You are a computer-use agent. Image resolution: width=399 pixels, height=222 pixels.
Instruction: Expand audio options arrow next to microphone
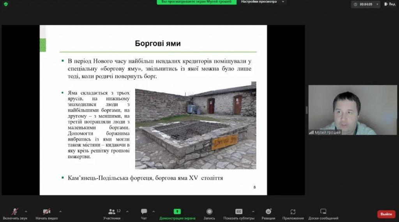[x=26, y=211]
